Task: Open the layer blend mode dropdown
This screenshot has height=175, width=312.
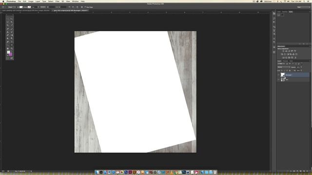Action: point(284,67)
